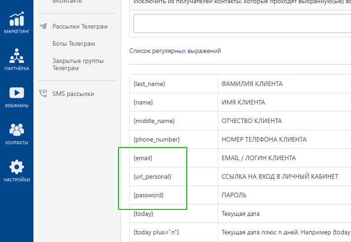Click the {phone_number} variable

pos(157,139)
